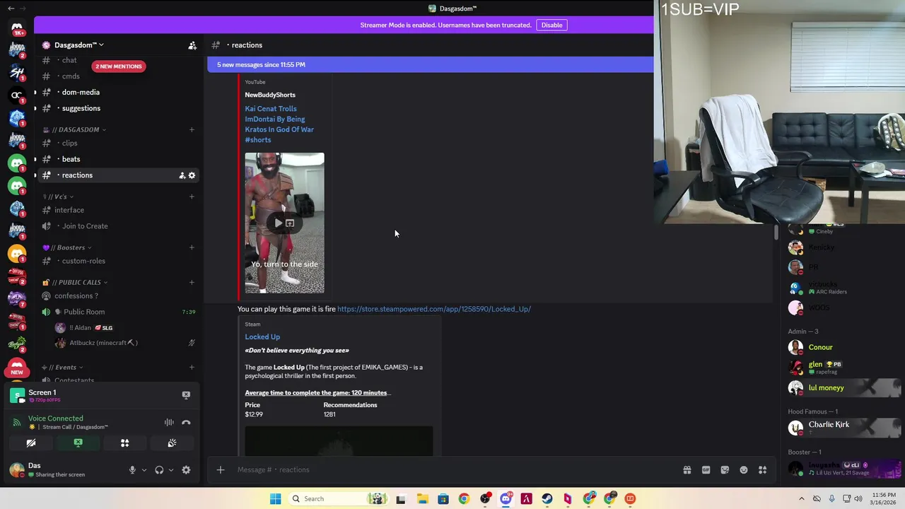Viewport: 905px width, 509px height.
Task: Go forward with the forward arrow
Action: coord(23,8)
